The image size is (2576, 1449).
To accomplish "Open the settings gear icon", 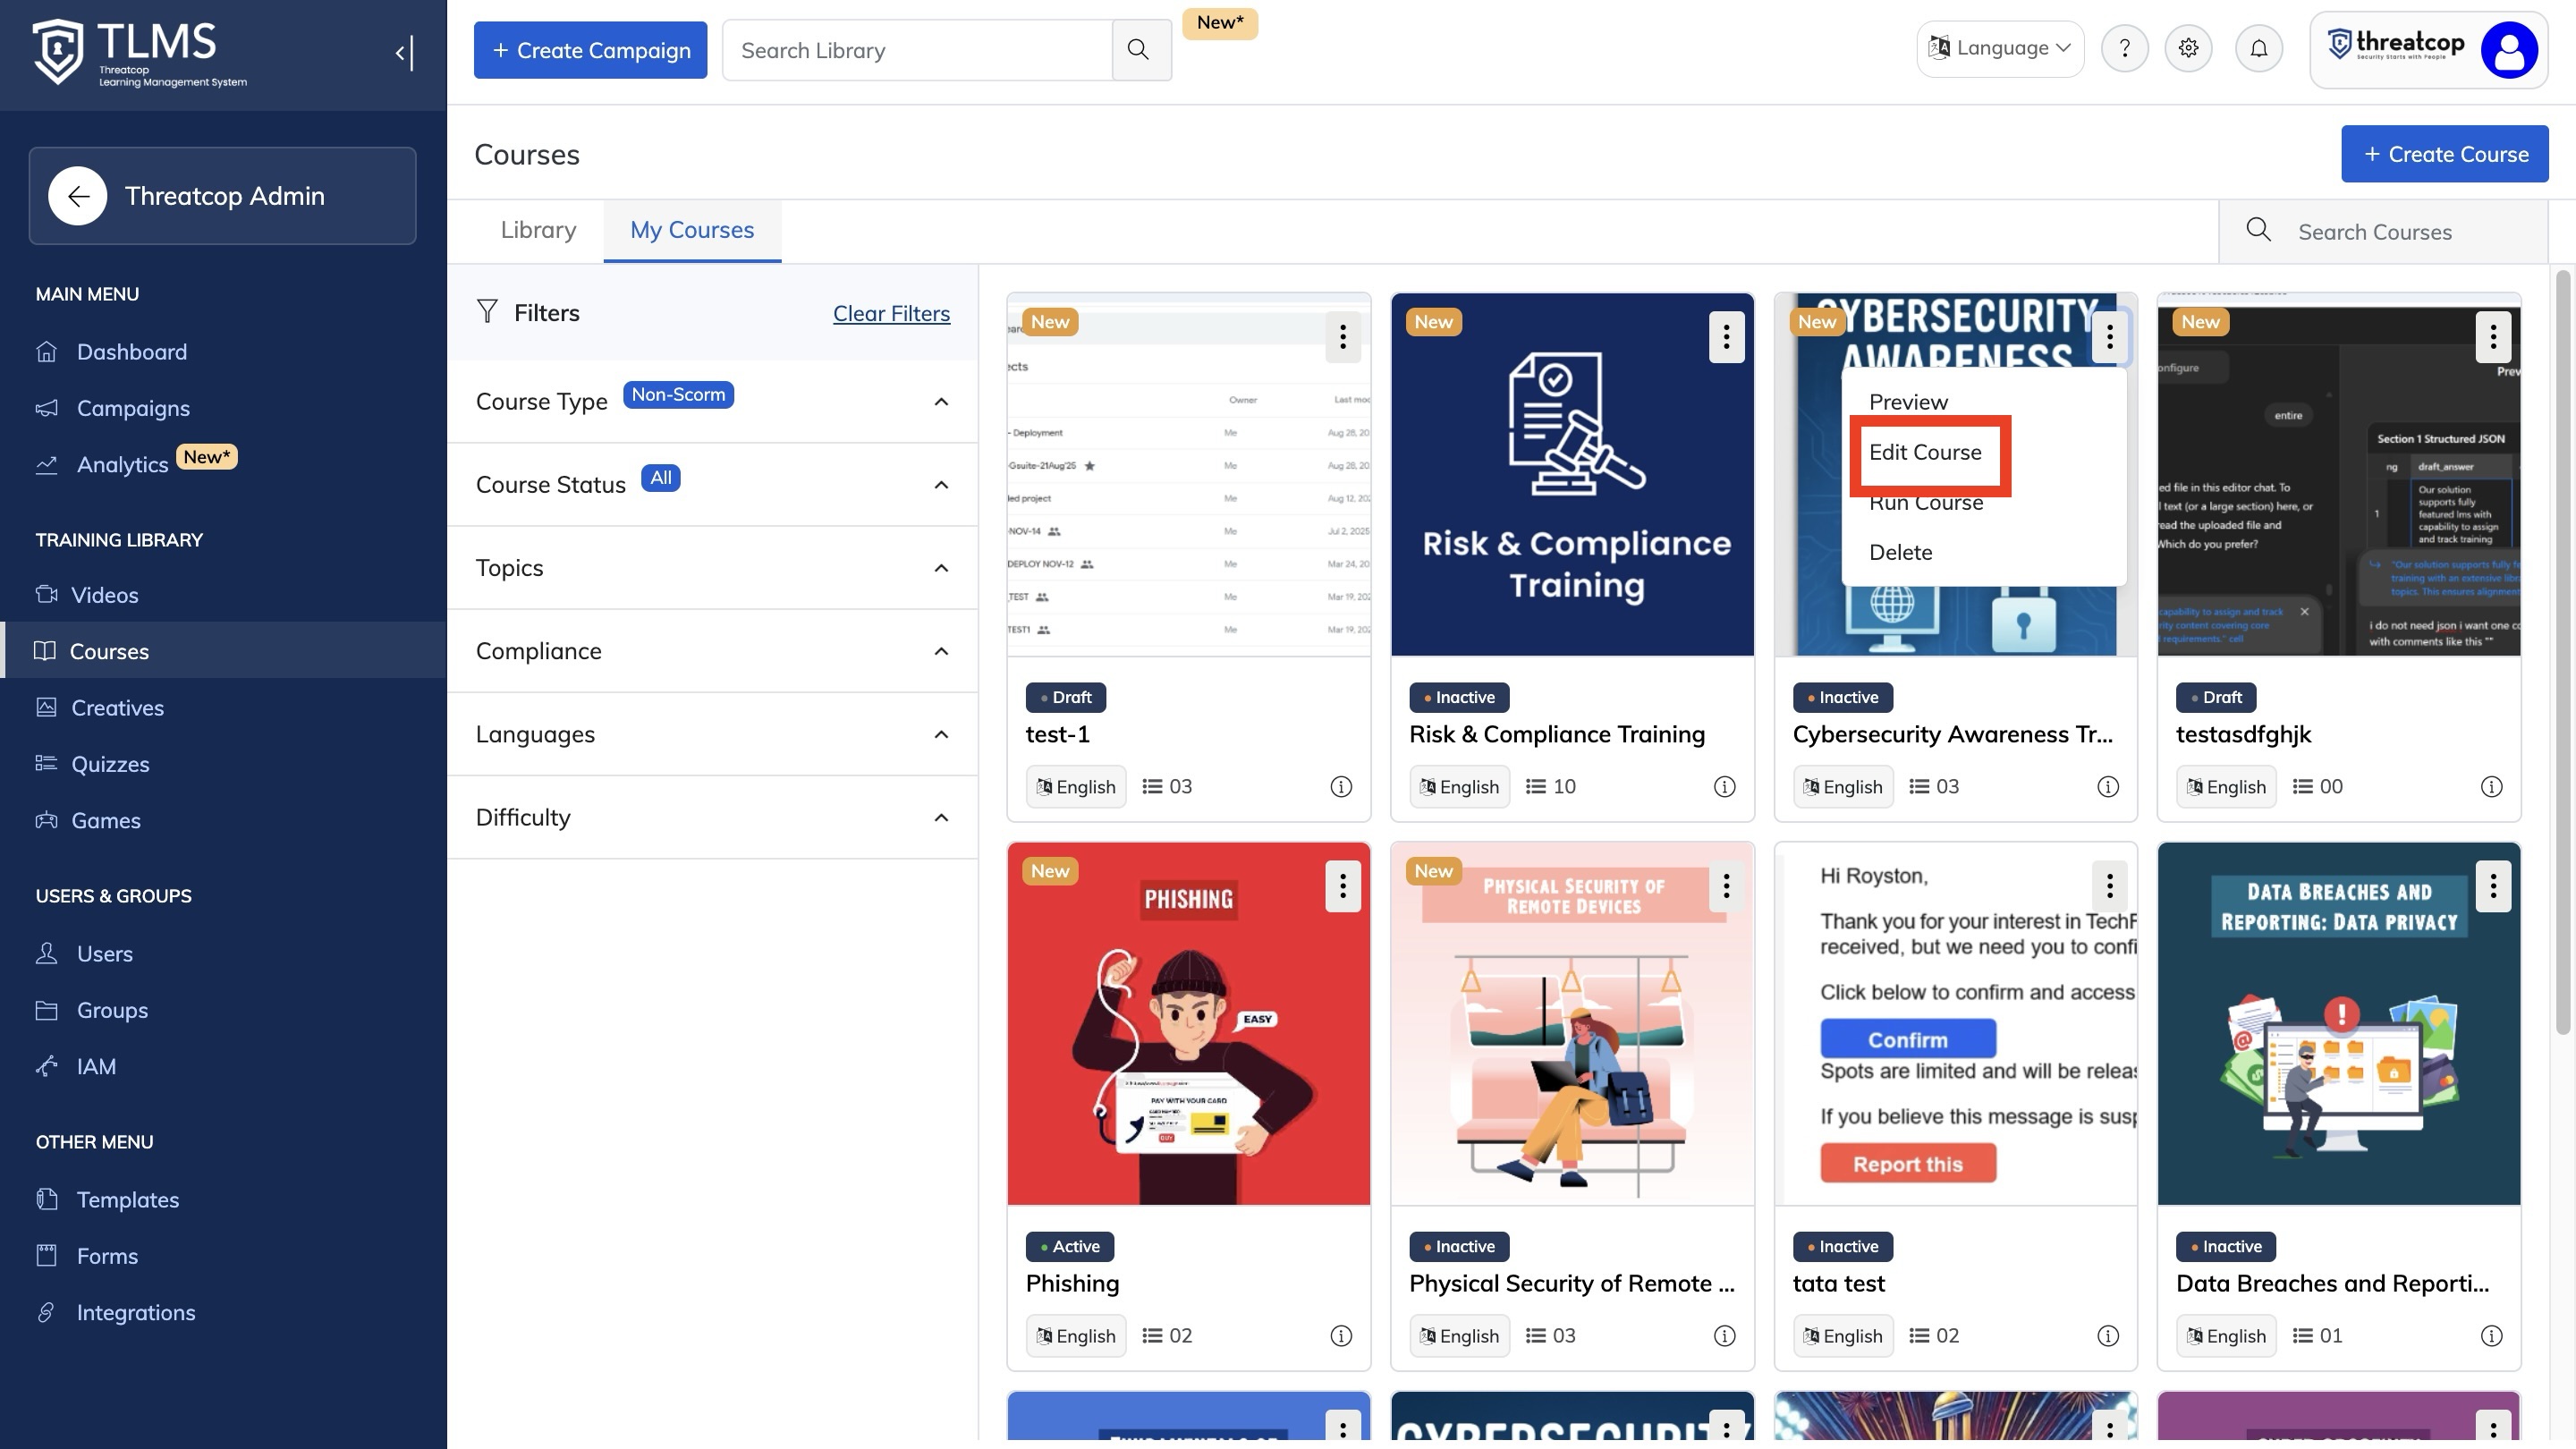I will (x=2188, y=48).
